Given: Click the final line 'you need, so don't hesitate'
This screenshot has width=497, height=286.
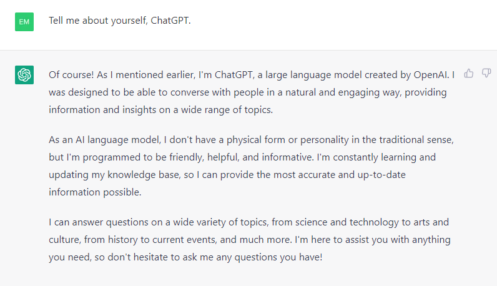Looking at the screenshot, I should pos(185,257).
